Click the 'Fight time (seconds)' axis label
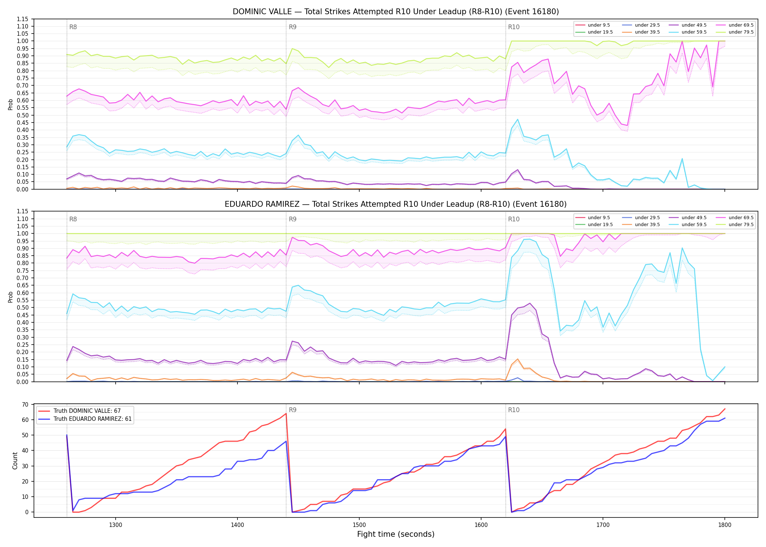 pyautogui.click(x=396, y=534)
